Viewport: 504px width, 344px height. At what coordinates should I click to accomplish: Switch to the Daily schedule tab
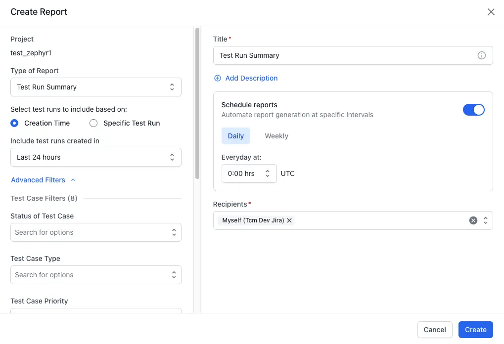point(236,136)
